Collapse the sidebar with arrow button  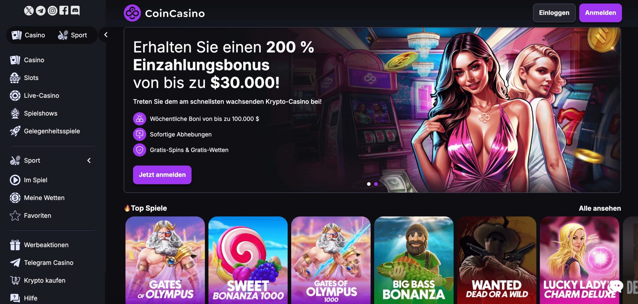[106, 35]
